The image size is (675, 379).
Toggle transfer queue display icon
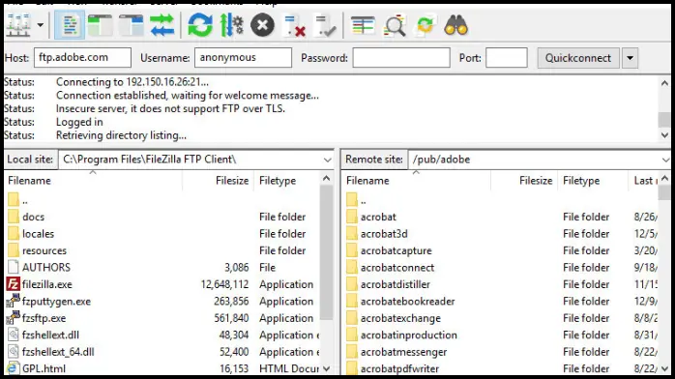(x=161, y=25)
